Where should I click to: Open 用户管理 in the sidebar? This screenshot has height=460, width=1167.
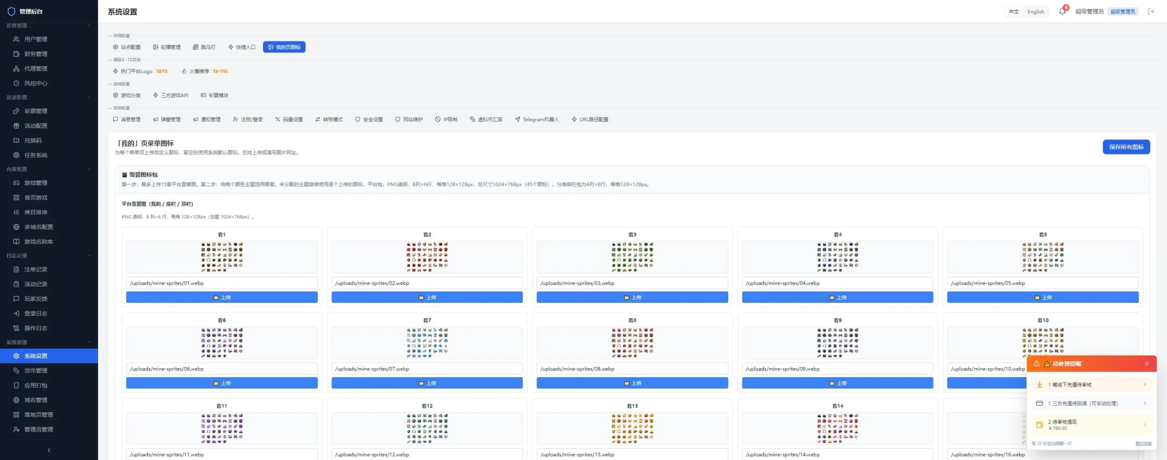49,39
